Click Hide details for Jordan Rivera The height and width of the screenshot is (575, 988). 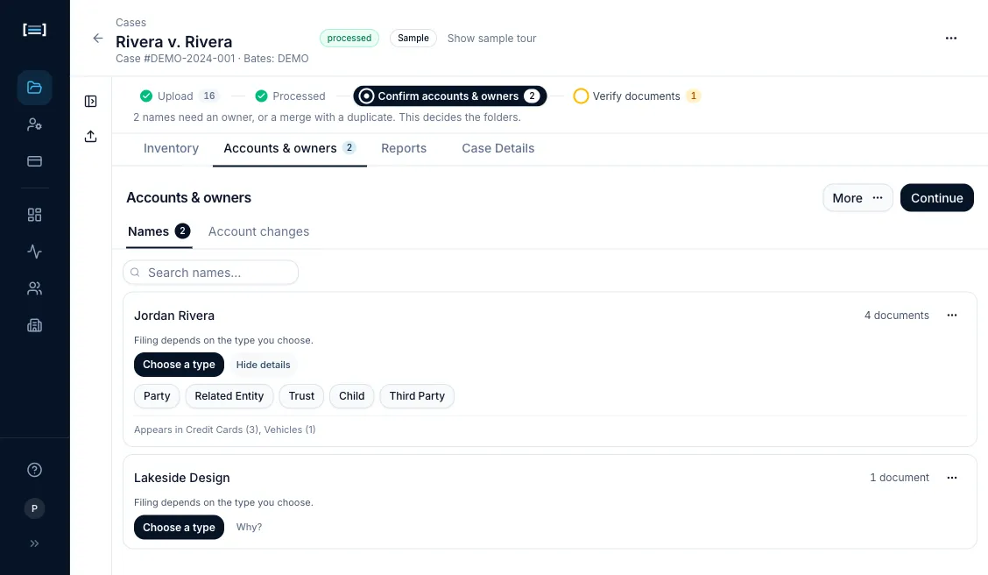pos(263,365)
